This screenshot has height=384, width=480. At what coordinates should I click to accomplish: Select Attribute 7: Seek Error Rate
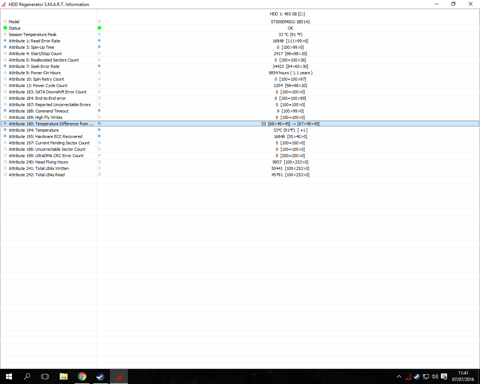pos(34,66)
